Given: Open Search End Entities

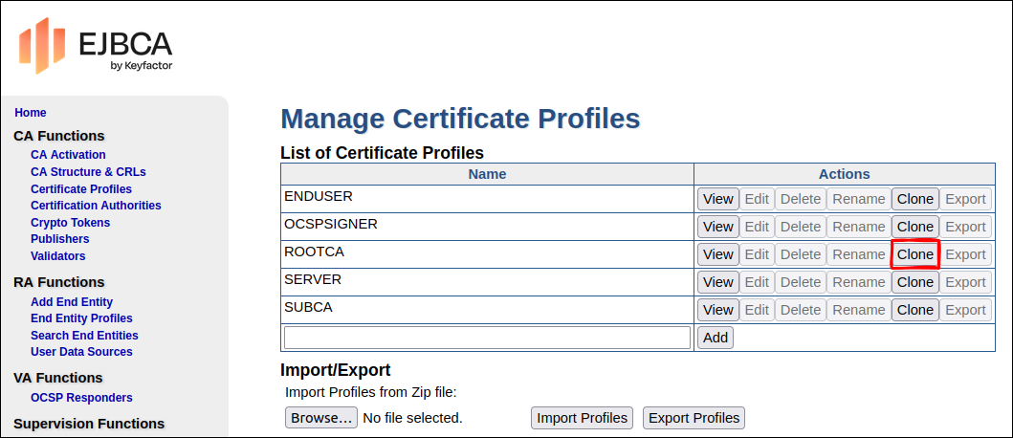Looking at the screenshot, I should click(84, 336).
